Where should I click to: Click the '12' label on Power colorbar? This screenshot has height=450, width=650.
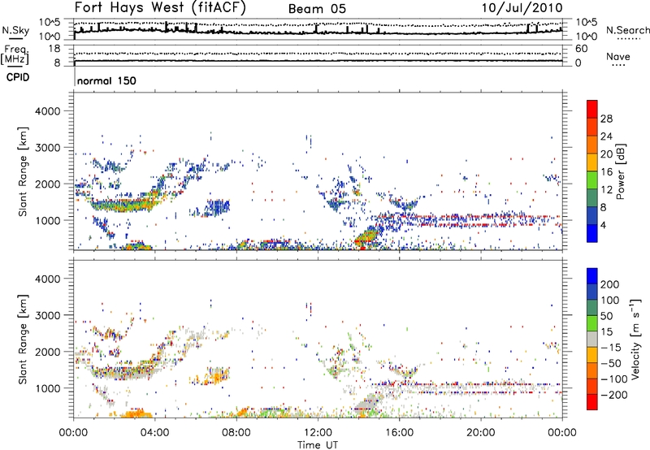(x=606, y=190)
